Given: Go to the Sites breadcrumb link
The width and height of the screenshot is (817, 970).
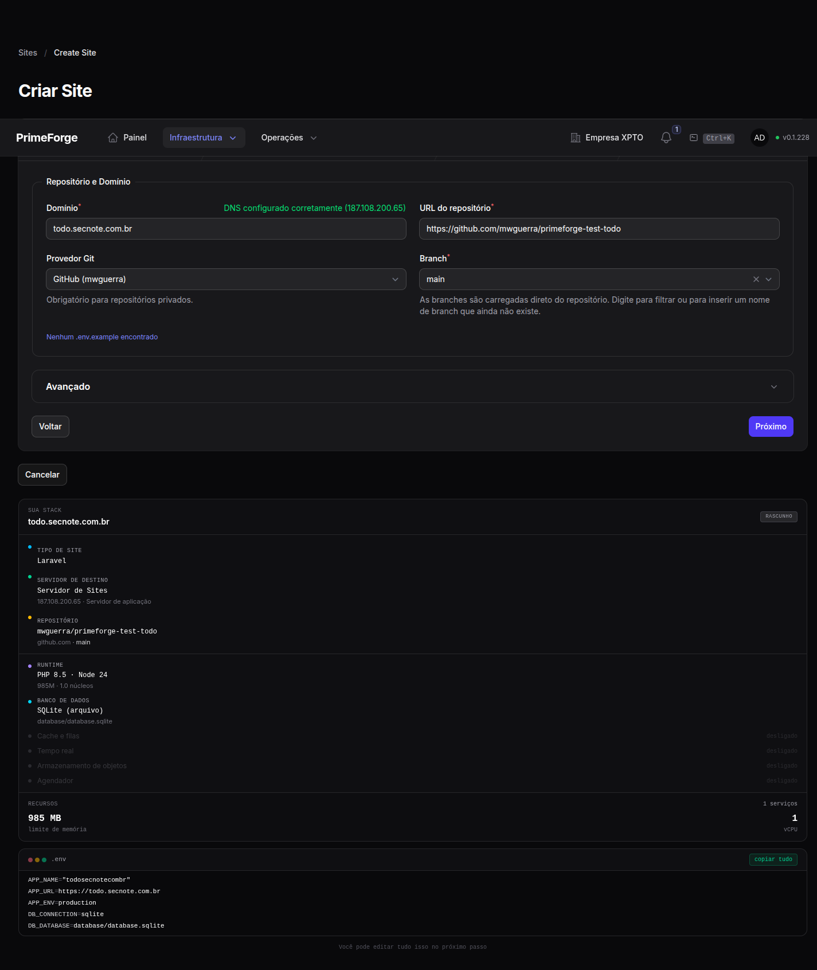Looking at the screenshot, I should tap(28, 53).
